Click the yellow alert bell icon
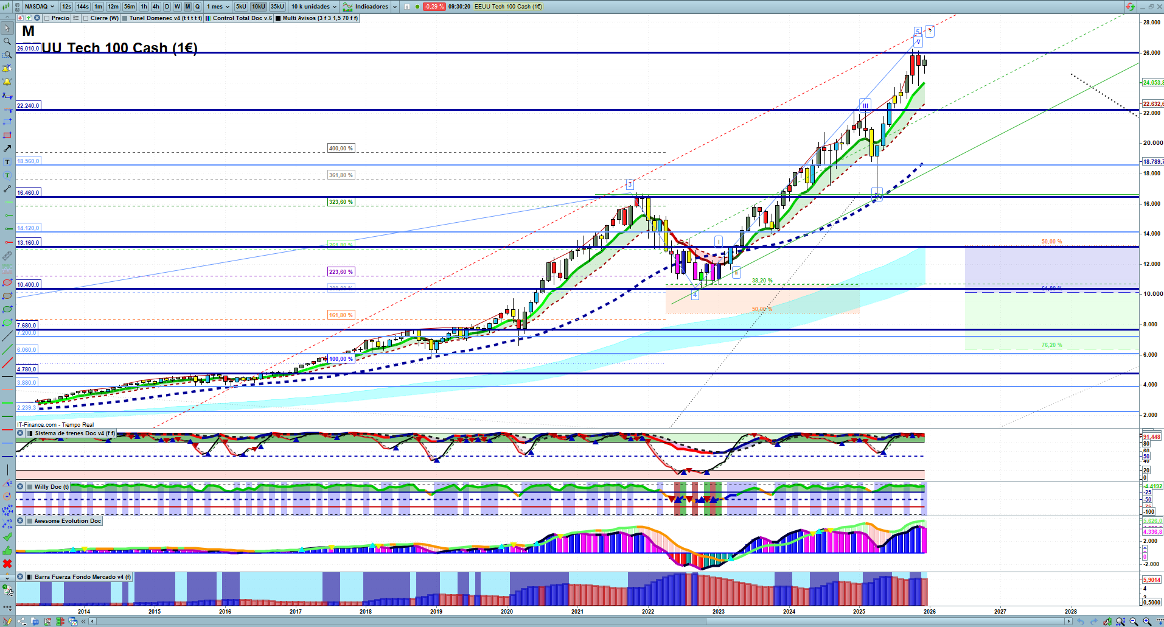Screen dimensions: 1164x627 [x=7, y=82]
